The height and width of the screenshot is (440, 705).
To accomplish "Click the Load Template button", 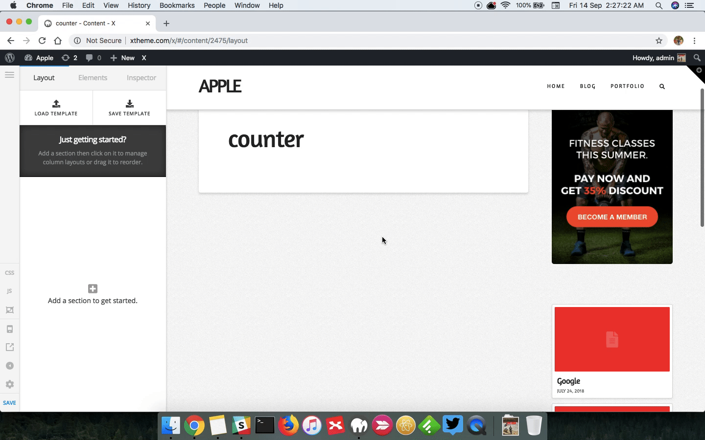I will click(x=56, y=108).
